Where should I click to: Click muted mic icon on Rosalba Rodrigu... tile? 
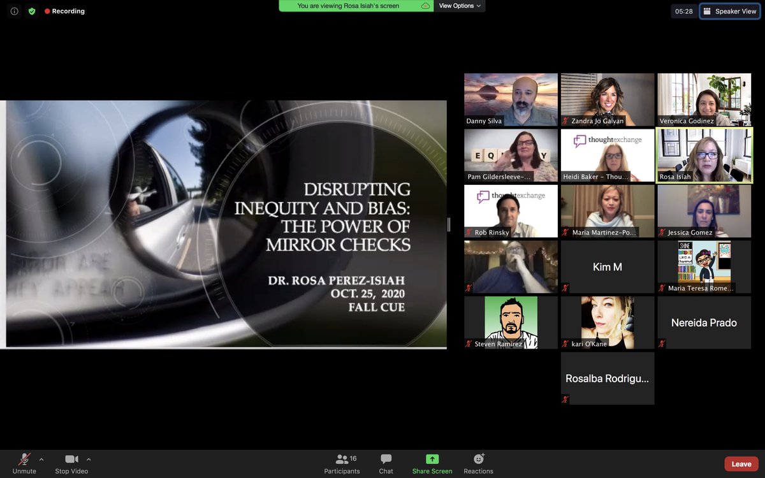565,400
